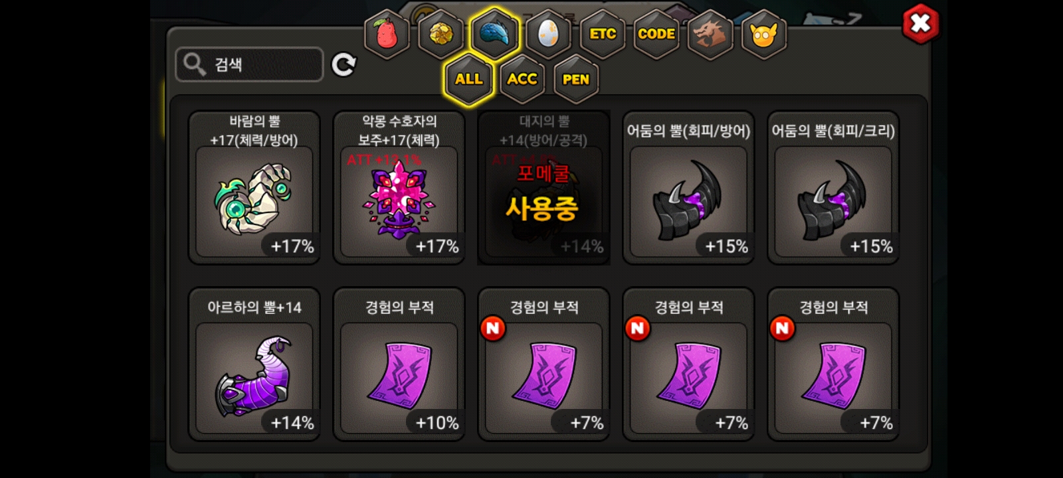Filter by PEN items
The image size is (1063, 478).
click(x=576, y=79)
